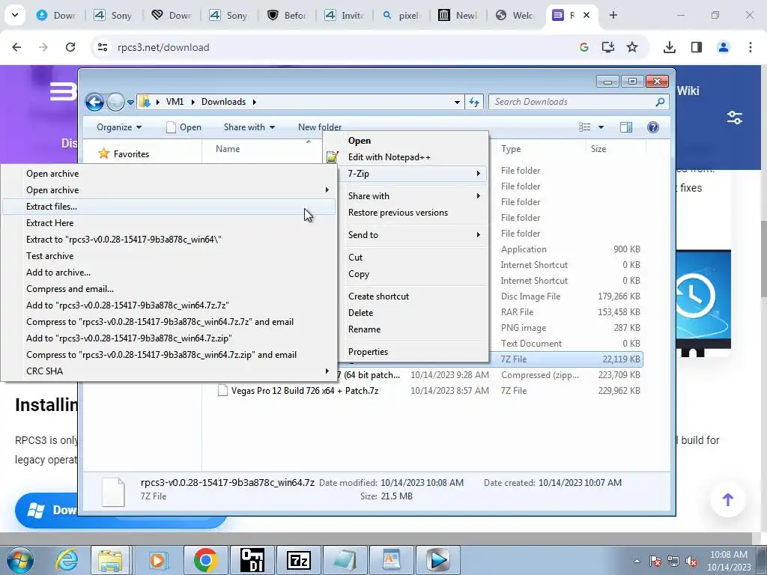Open 7-Zip taskbar icon
The width and height of the screenshot is (767, 575).
[x=298, y=560]
